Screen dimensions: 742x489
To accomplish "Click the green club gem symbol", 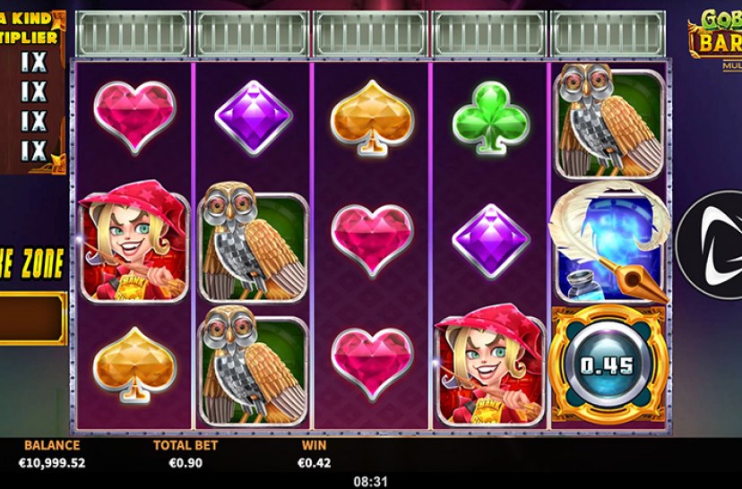I will point(491,117).
